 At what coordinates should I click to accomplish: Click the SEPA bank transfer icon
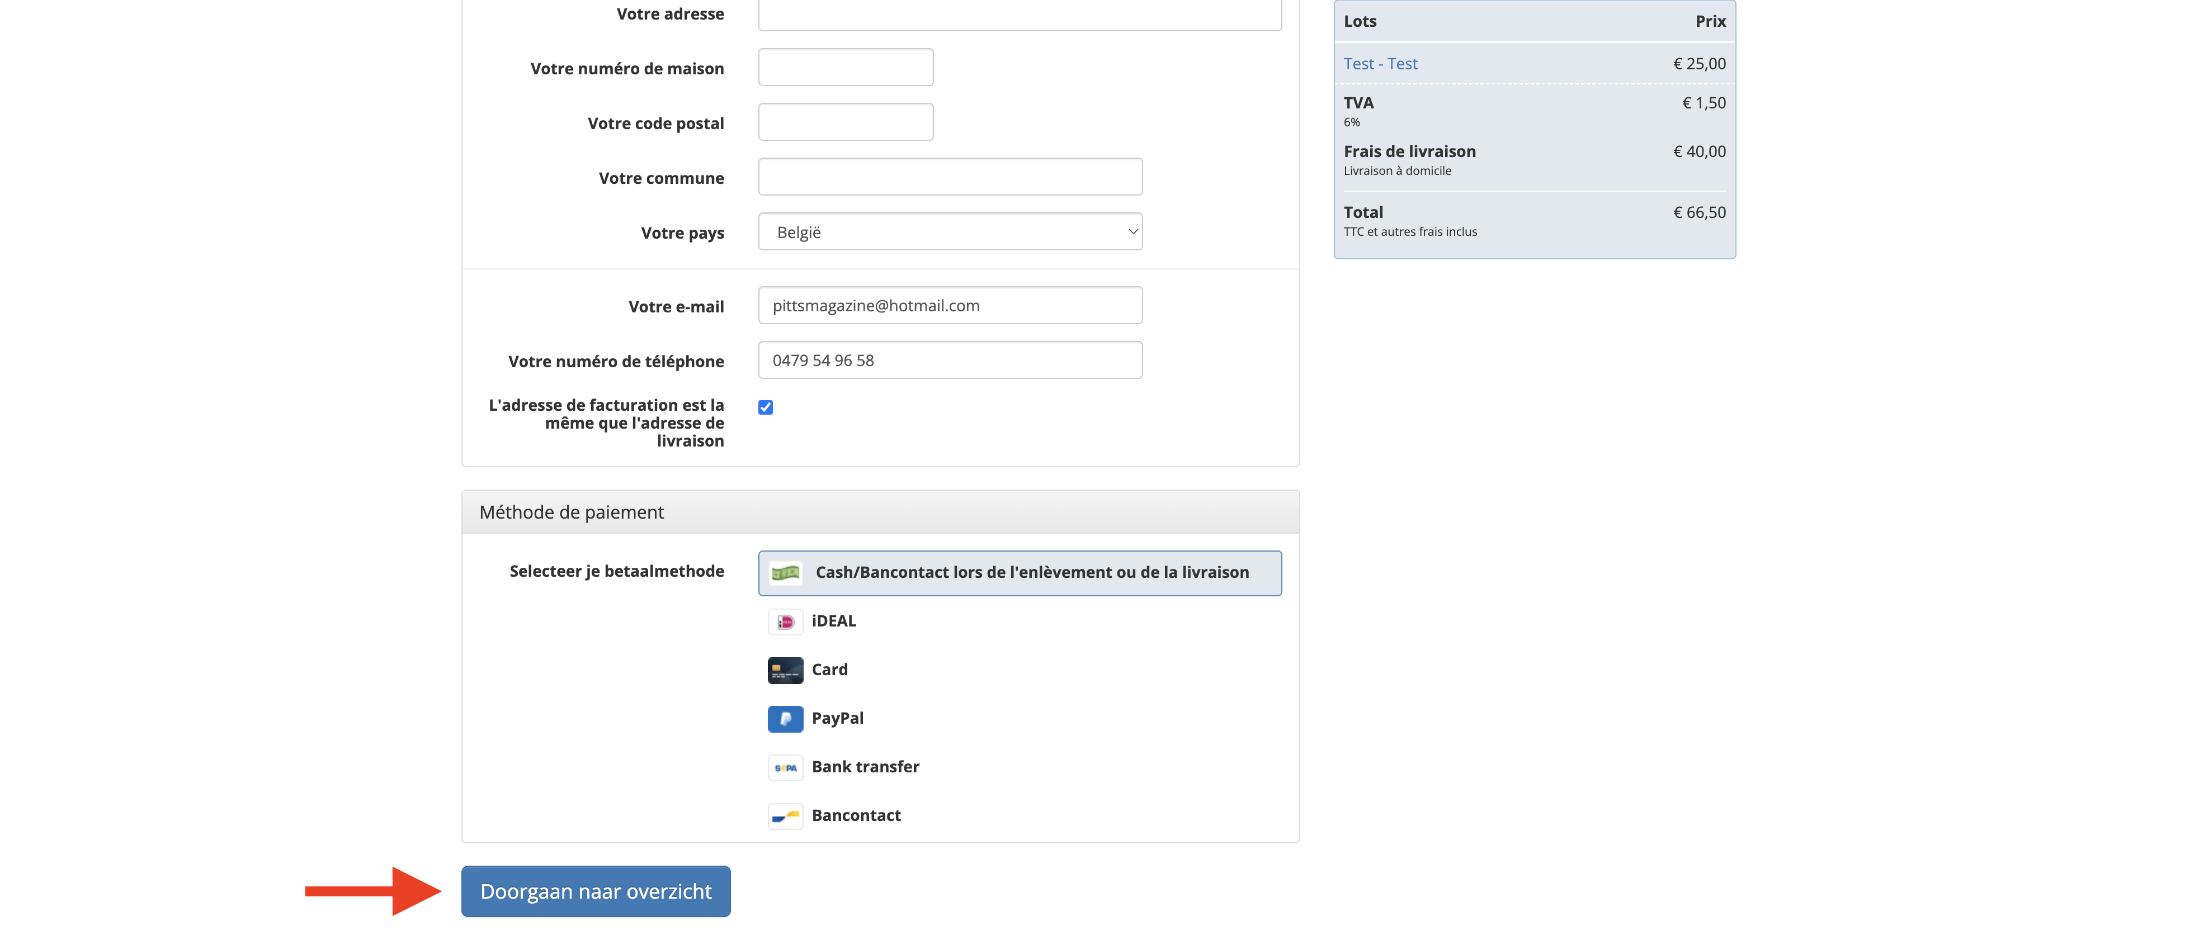[x=785, y=768]
